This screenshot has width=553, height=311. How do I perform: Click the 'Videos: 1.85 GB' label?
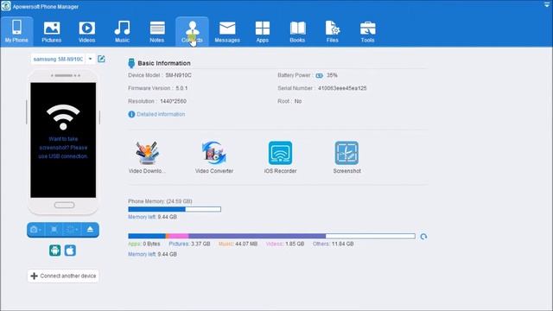coord(285,244)
